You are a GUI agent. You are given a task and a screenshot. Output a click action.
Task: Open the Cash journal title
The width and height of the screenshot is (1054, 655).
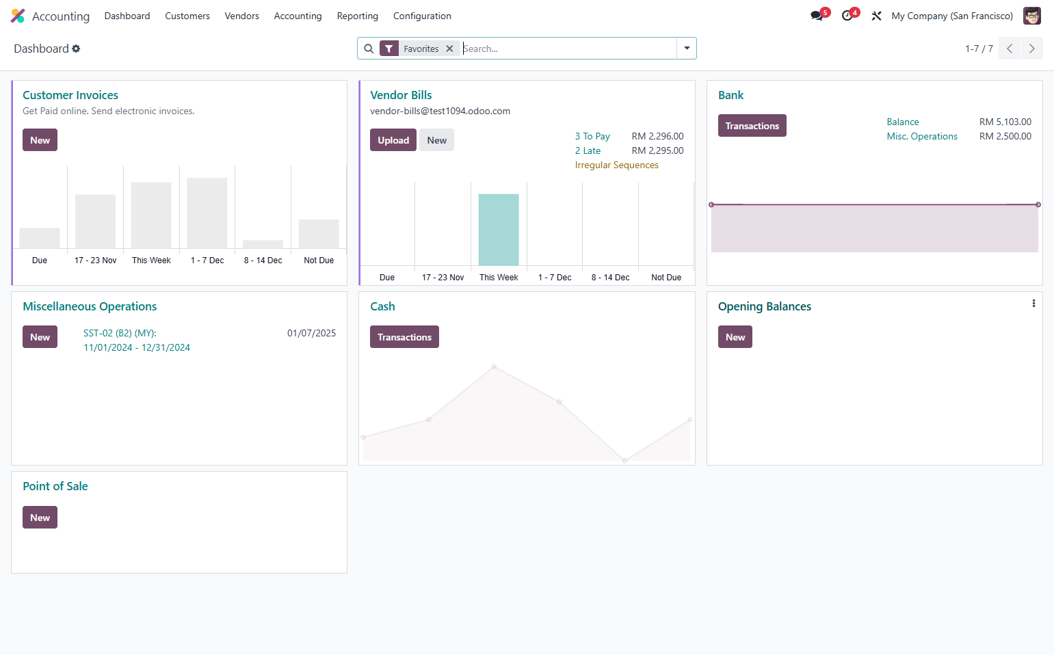[382, 306]
